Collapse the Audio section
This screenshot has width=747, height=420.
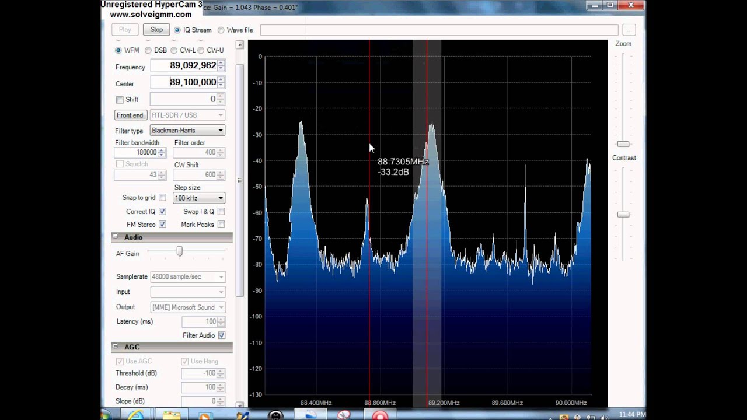pos(116,237)
